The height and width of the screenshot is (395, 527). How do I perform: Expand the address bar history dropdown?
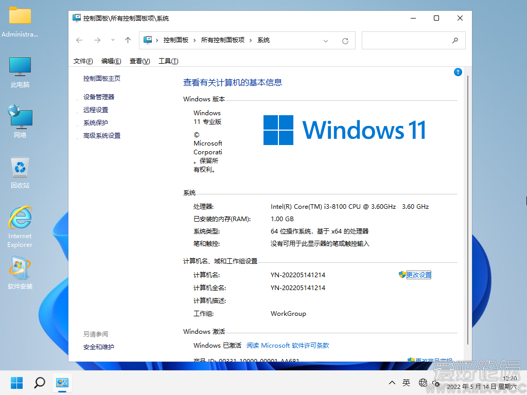coord(326,41)
